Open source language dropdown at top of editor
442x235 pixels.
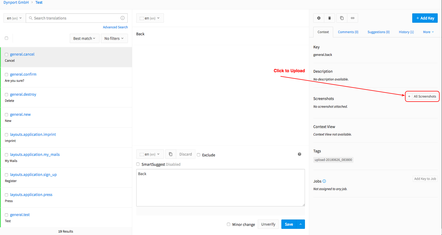[150, 18]
